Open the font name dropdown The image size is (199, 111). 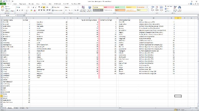coord(27,7)
